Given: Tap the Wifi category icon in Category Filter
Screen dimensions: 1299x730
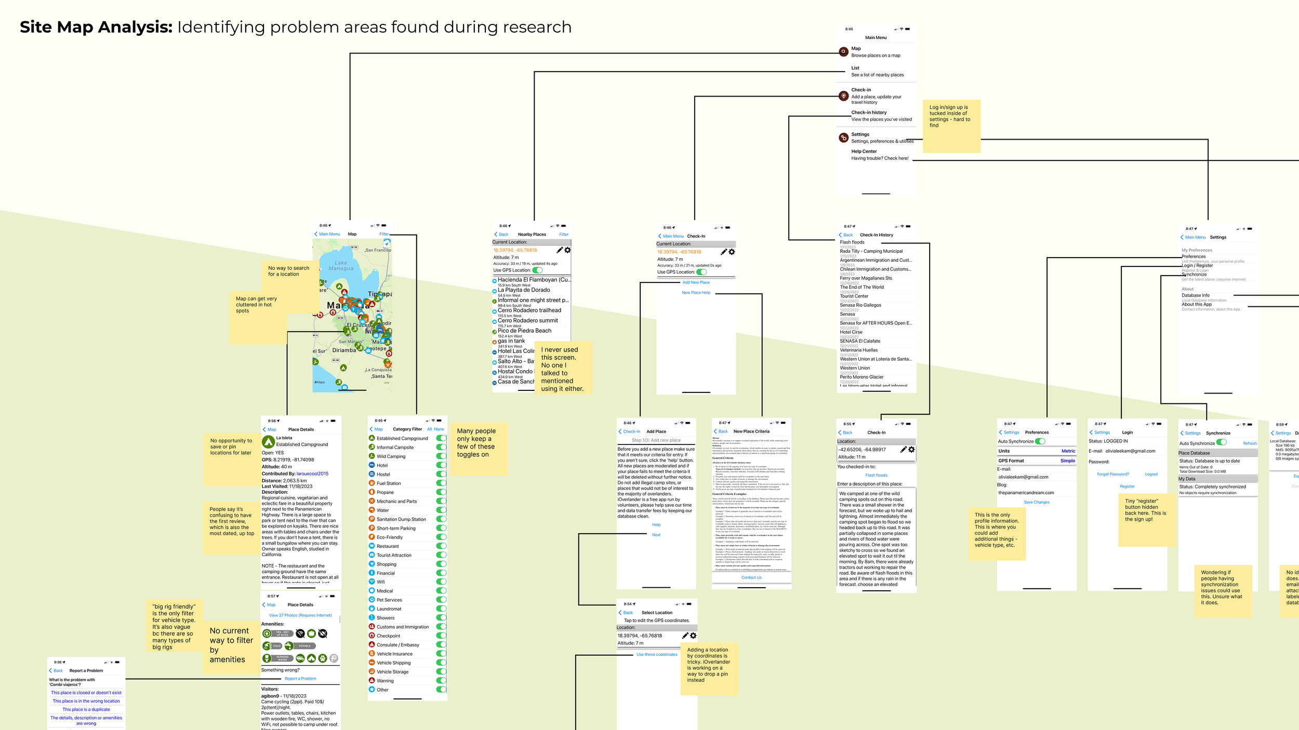Looking at the screenshot, I should [372, 582].
